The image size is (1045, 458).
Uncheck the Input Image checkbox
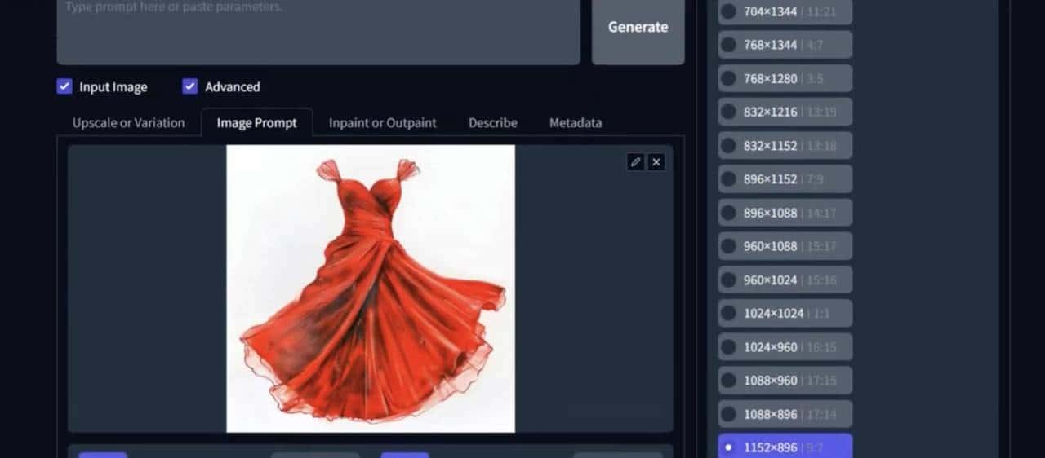pos(65,87)
